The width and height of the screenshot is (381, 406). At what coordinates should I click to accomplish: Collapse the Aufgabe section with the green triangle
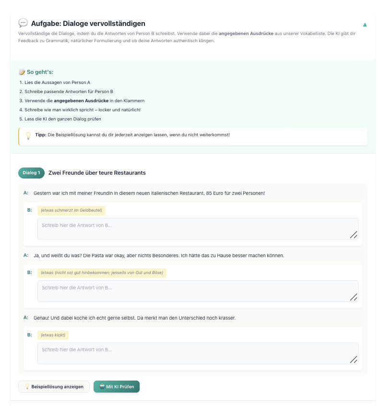(x=365, y=24)
